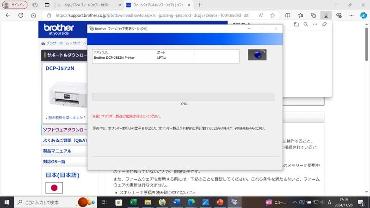Search downloads with magnifier icon

click(x=306, y=24)
